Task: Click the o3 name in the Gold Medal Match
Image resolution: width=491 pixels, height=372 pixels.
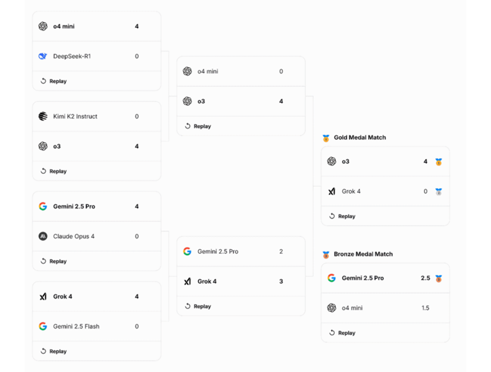Action: pos(345,162)
